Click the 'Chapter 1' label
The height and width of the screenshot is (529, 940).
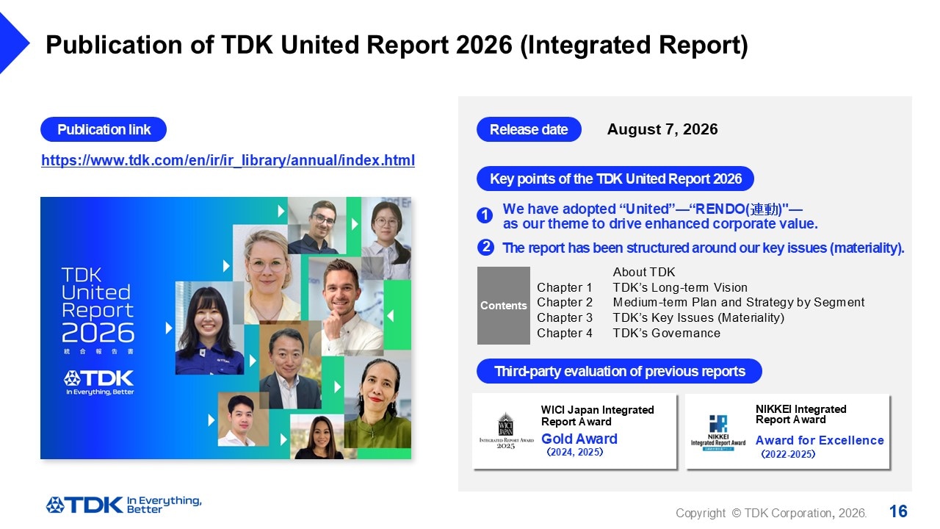click(x=565, y=287)
